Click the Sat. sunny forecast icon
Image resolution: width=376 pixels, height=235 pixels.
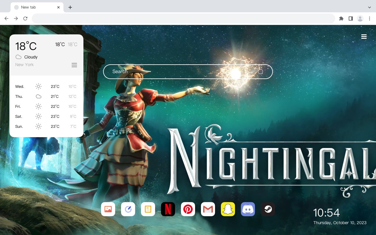[x=38, y=116]
